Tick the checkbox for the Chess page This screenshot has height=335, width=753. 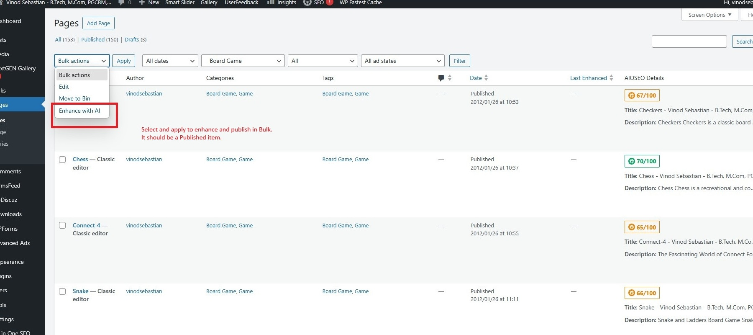pyautogui.click(x=62, y=160)
